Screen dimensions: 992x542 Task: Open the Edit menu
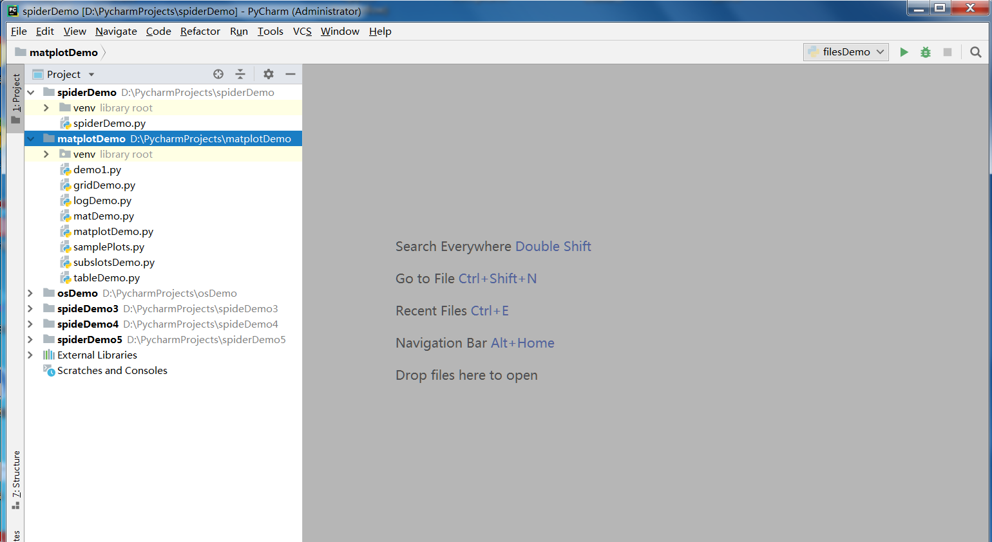(45, 31)
